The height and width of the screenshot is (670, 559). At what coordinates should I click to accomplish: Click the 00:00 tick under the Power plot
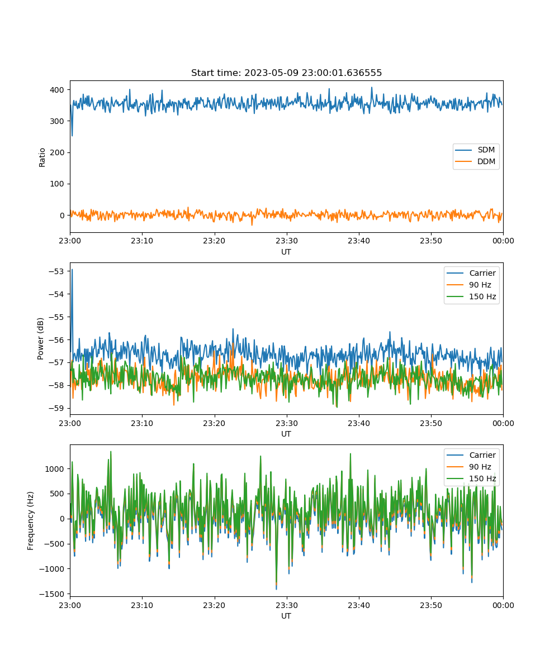point(503,423)
